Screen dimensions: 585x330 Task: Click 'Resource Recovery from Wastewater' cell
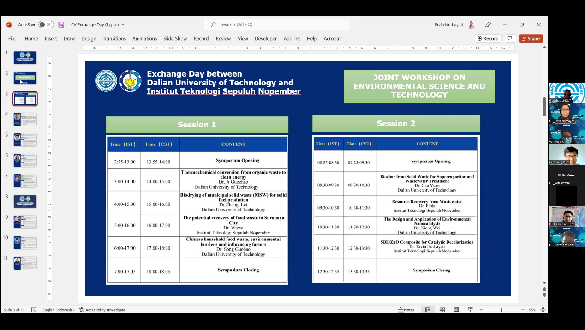pos(427,206)
